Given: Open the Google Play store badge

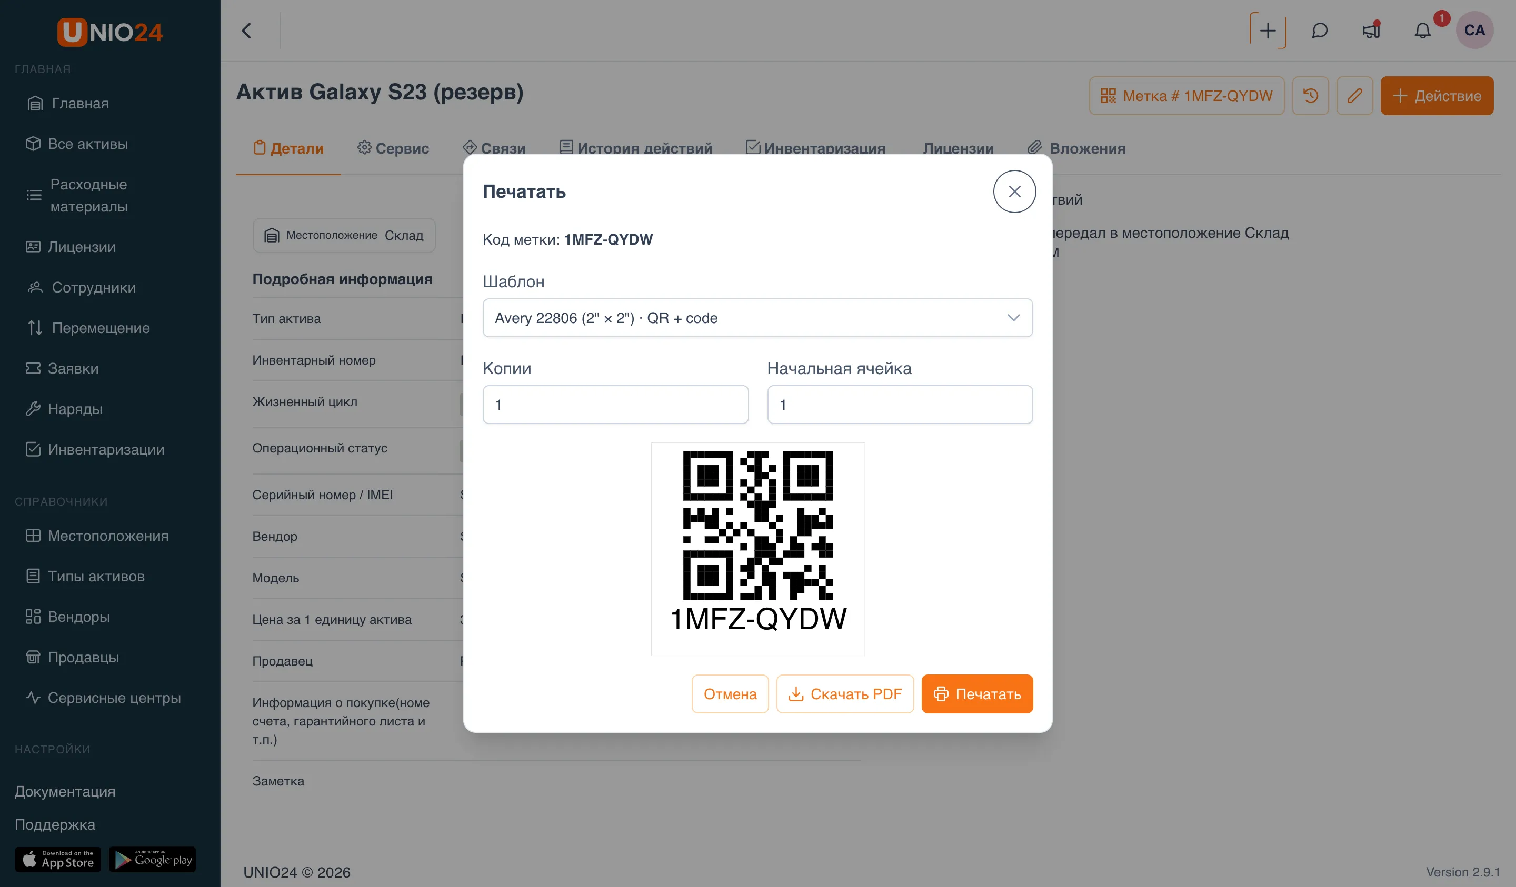Looking at the screenshot, I should (153, 859).
